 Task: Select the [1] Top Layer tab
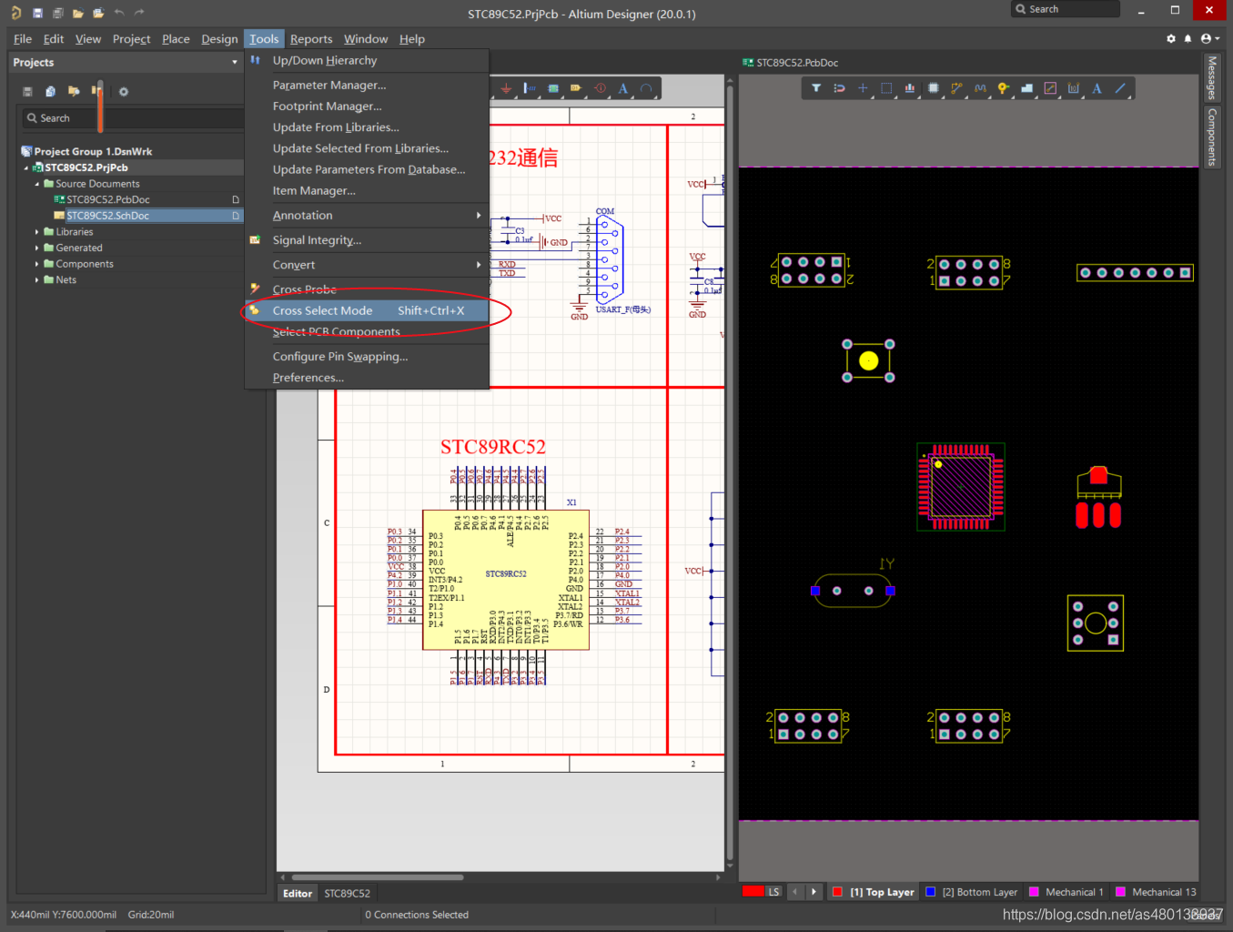873,892
